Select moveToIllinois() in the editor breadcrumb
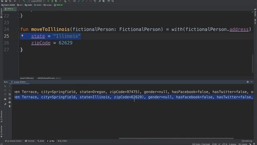This screenshot has height=145, width=257. 27,78
